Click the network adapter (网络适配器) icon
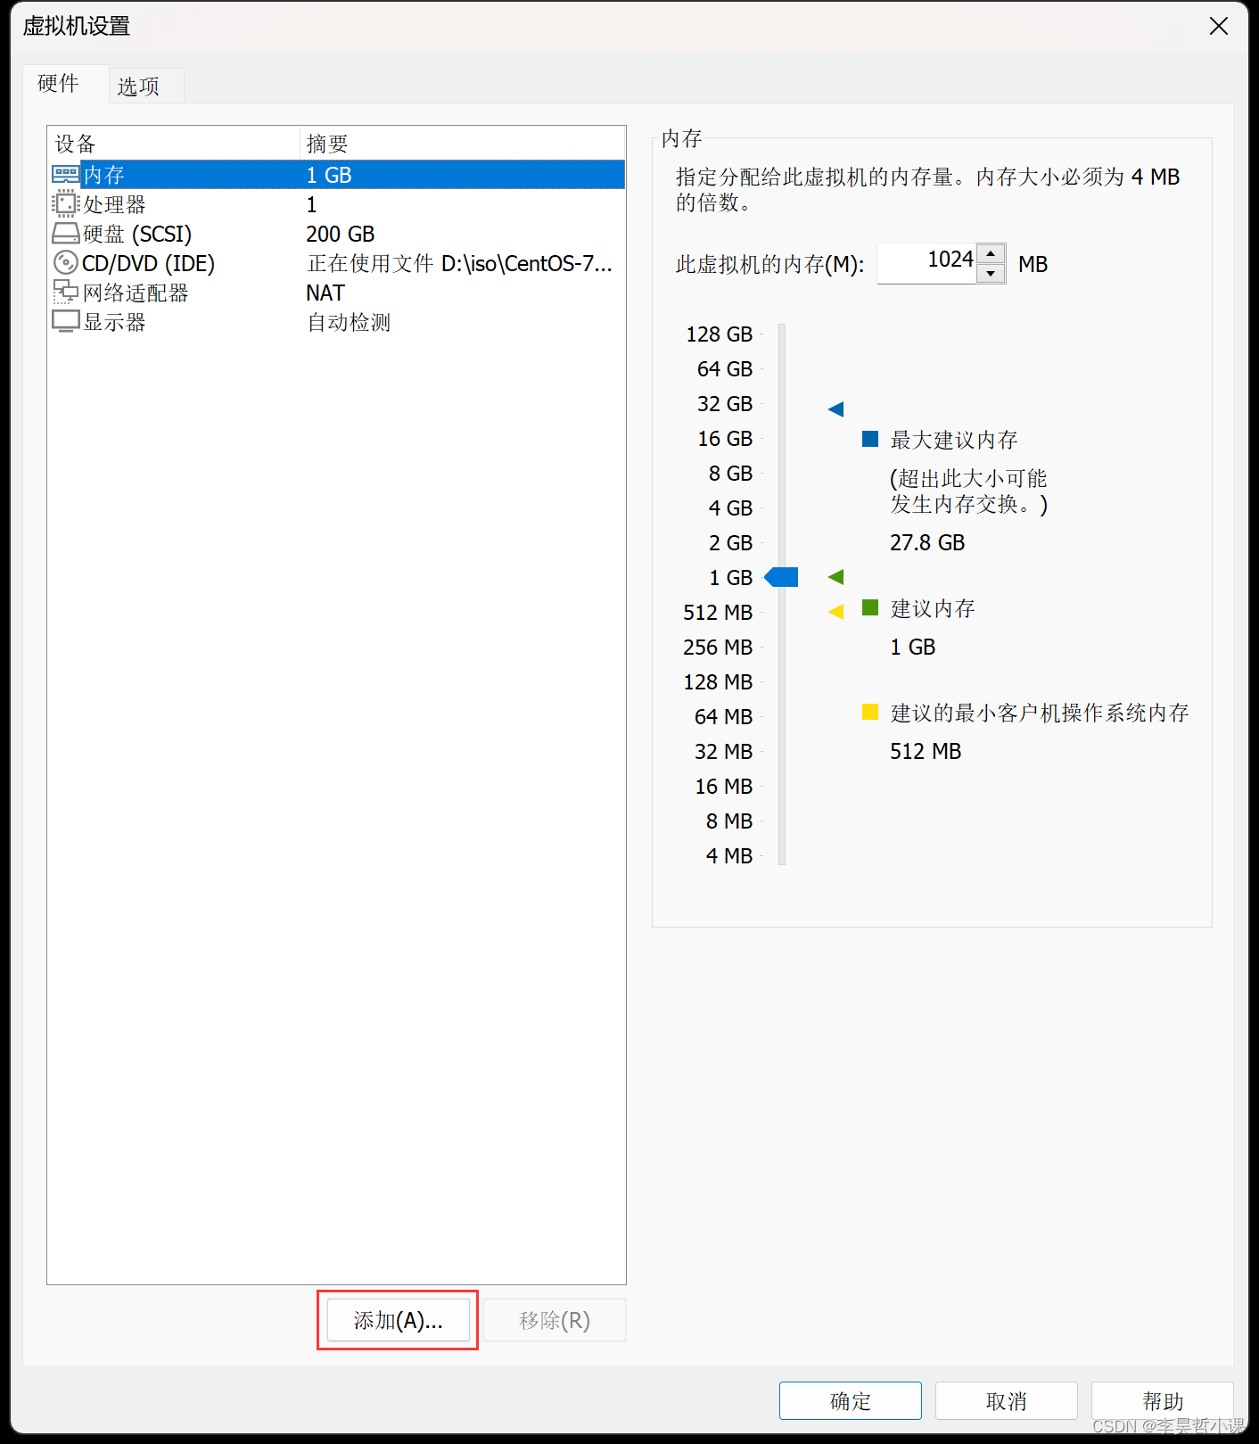The width and height of the screenshot is (1259, 1444). [66, 292]
